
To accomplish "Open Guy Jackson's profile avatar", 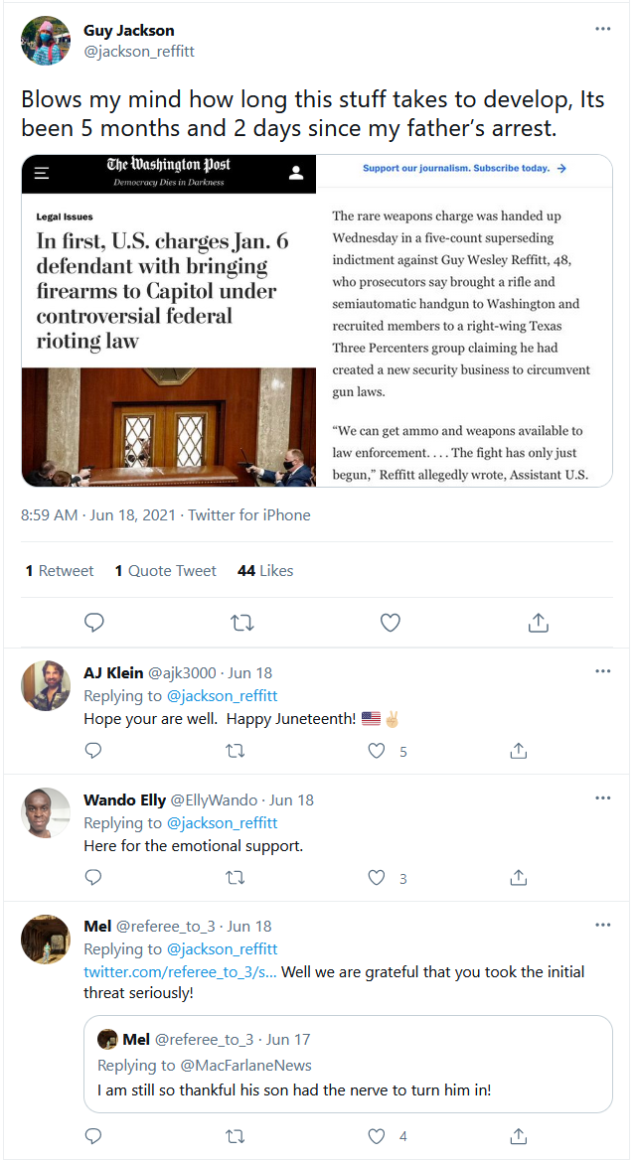I will point(45,41).
